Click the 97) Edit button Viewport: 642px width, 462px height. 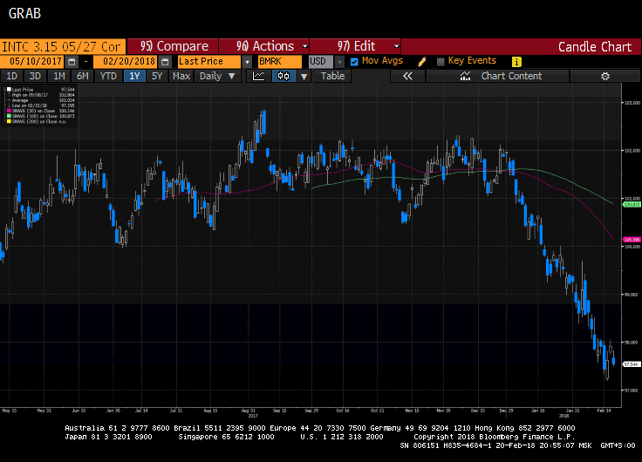click(355, 46)
